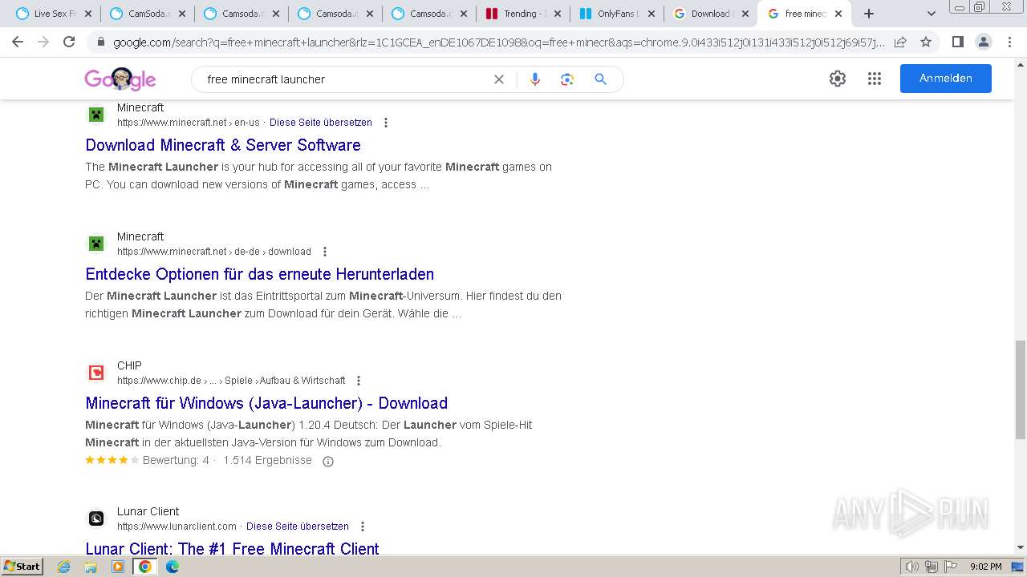This screenshot has width=1027, height=577.
Task: Switch to the 'Download' Google tab
Action: [711, 14]
